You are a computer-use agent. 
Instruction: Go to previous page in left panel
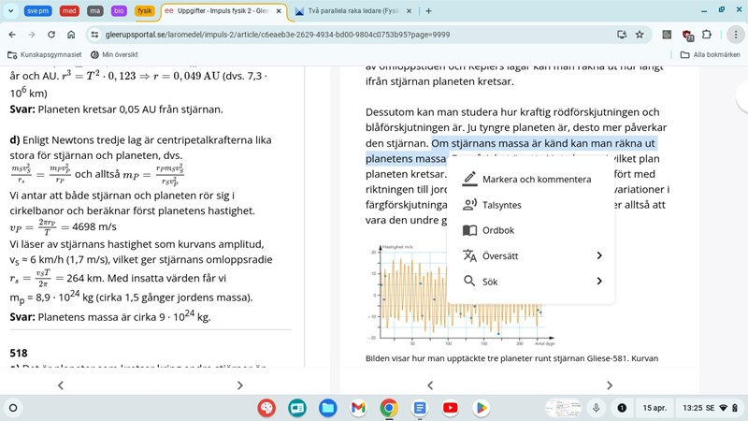coord(61,385)
